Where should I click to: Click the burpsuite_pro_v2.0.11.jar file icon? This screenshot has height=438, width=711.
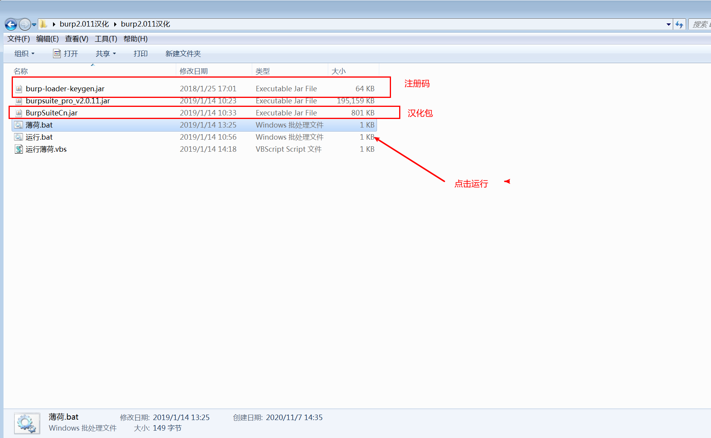(x=19, y=101)
